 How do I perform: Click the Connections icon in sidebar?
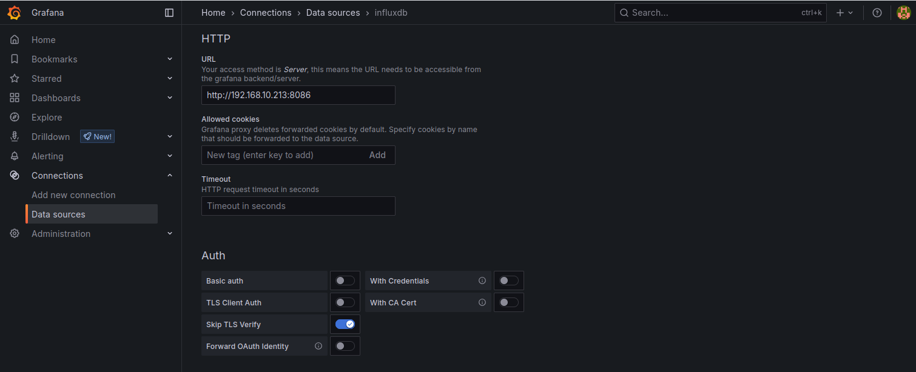pyautogui.click(x=15, y=176)
